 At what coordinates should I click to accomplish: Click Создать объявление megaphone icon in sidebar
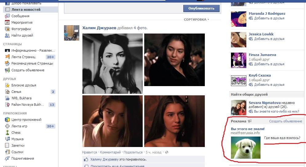7,70
